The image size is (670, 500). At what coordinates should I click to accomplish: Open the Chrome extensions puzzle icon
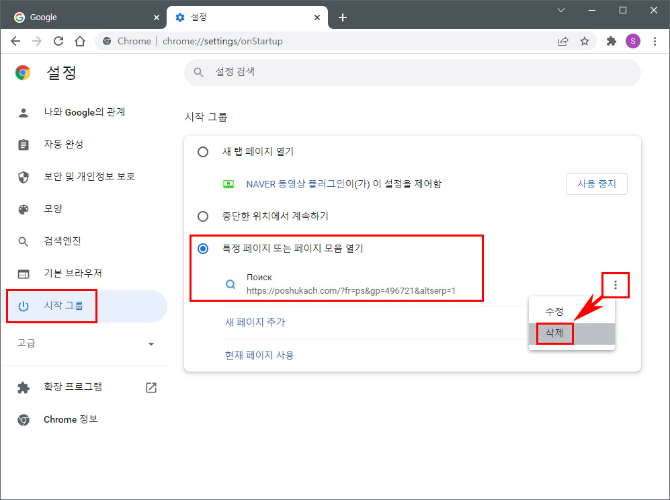[611, 41]
